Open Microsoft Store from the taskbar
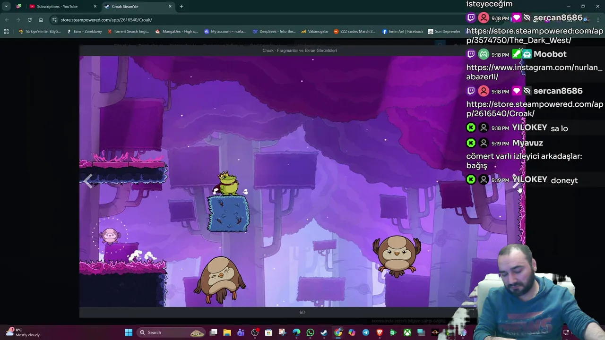The image size is (605, 340). (269, 332)
